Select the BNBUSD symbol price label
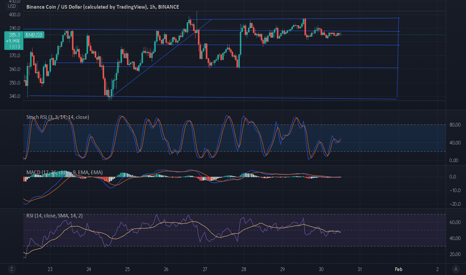Screen dimensions: 466x275 [34, 35]
